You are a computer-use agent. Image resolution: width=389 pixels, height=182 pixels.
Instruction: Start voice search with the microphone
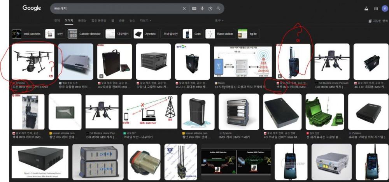coord(202,9)
